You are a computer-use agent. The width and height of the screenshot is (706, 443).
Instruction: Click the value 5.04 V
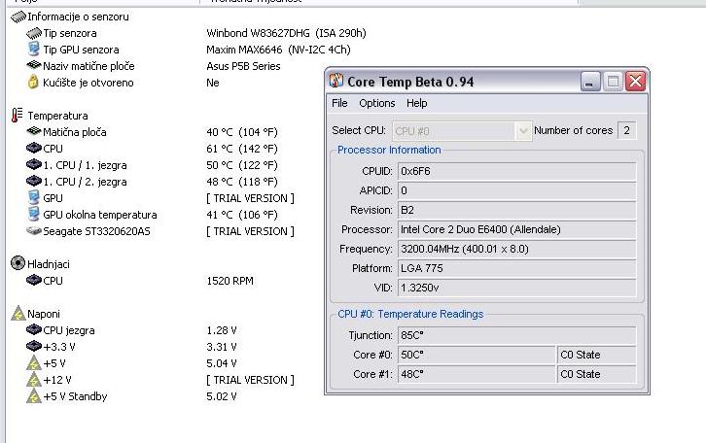(221, 363)
